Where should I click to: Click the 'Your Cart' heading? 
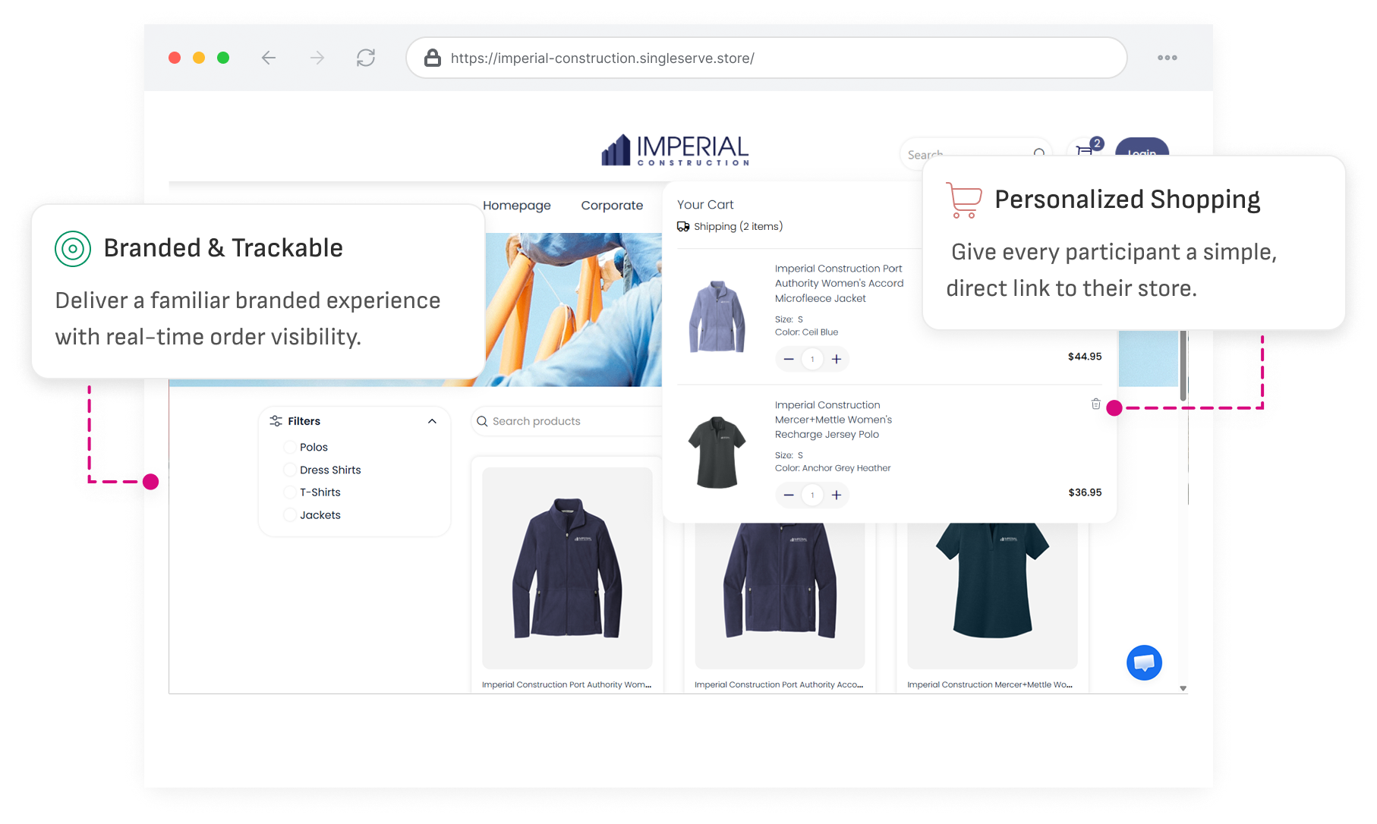(705, 205)
